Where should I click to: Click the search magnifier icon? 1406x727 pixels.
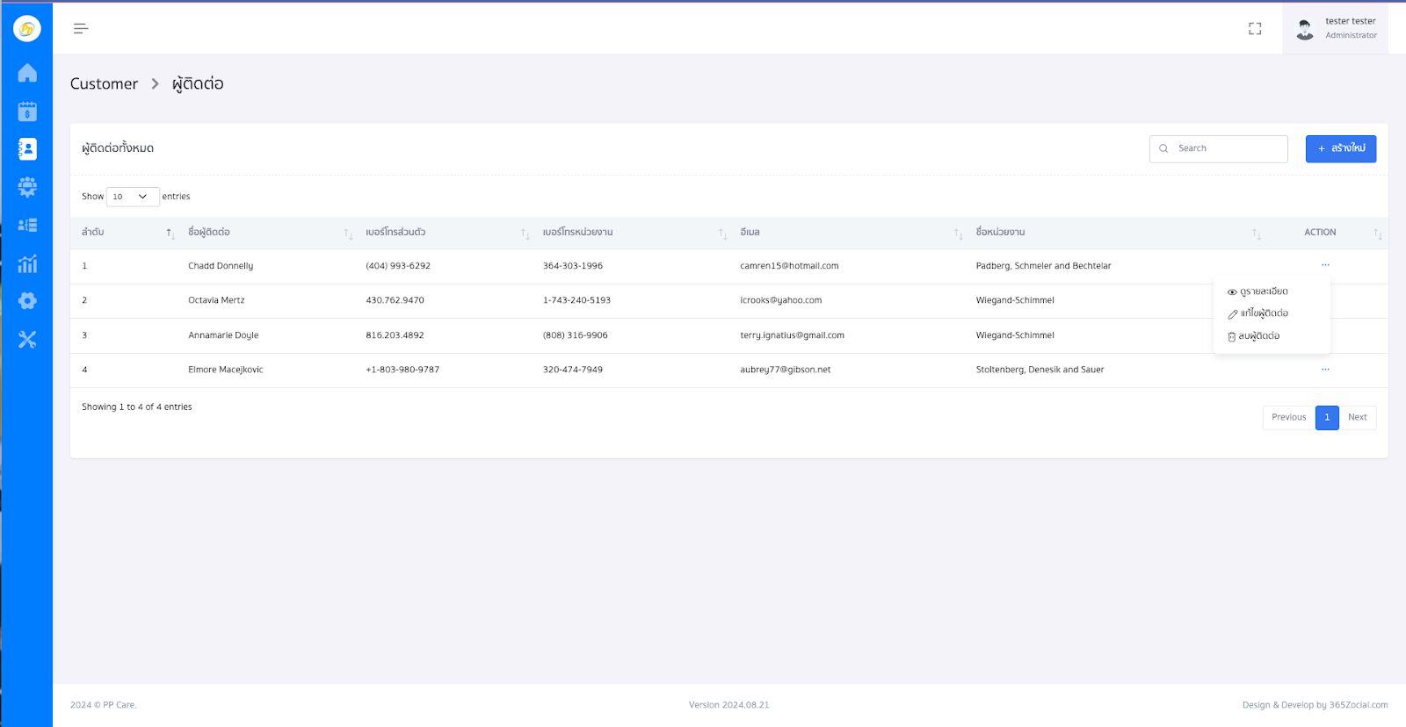click(x=1163, y=148)
